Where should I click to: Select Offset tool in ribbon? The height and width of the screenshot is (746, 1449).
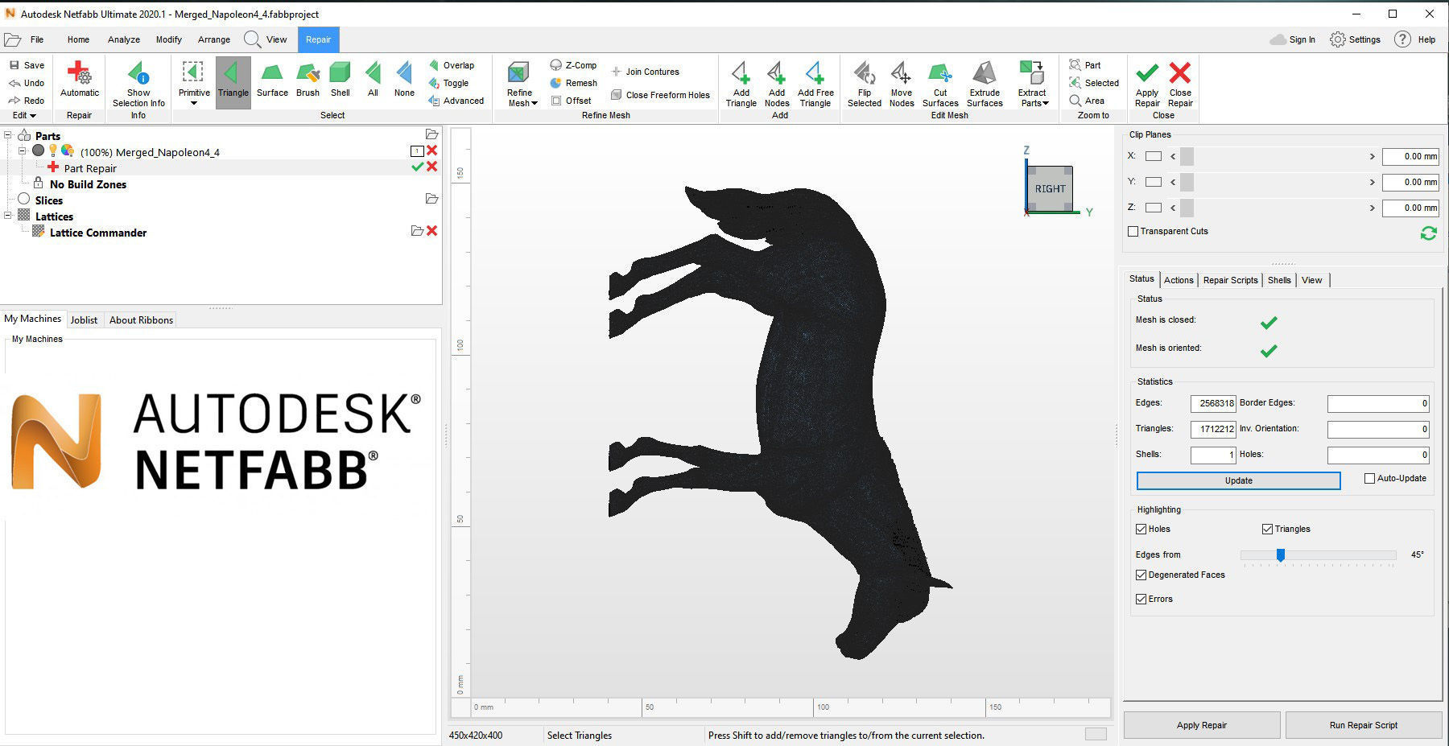[571, 101]
